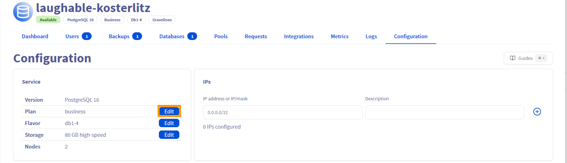Click the database service logo icon
Image resolution: width=567 pixels, height=163 pixels.
pyautogui.click(x=23, y=11)
